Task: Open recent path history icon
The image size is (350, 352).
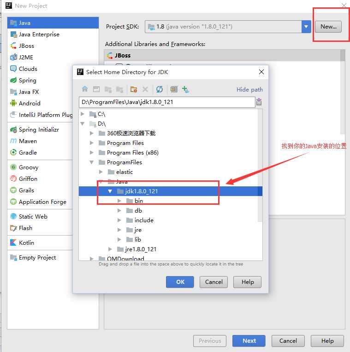Action: pos(259,102)
